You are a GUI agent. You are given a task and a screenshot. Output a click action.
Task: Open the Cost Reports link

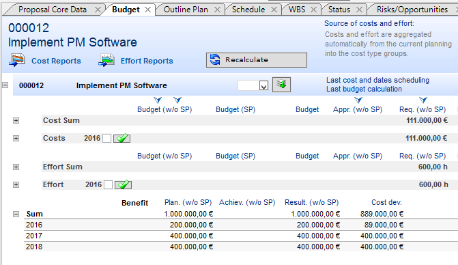tap(56, 61)
